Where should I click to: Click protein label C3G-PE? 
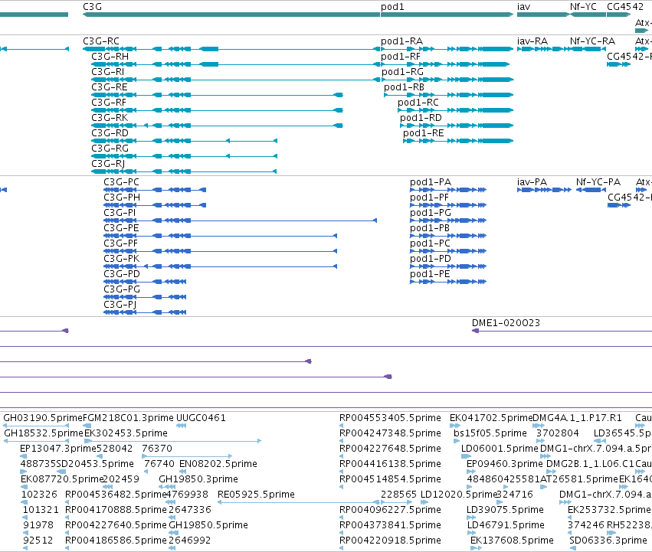121,228
